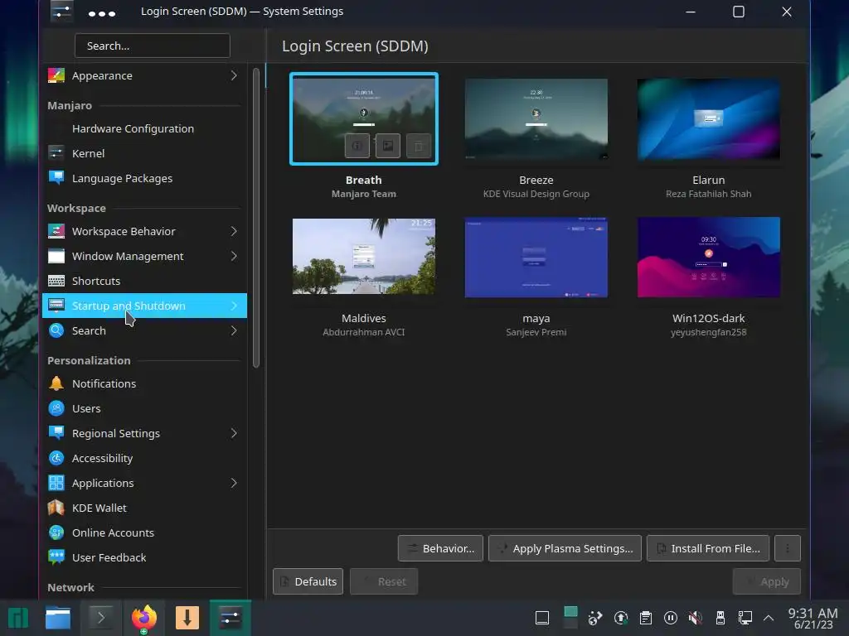Click the media pause tray icon

click(670, 618)
